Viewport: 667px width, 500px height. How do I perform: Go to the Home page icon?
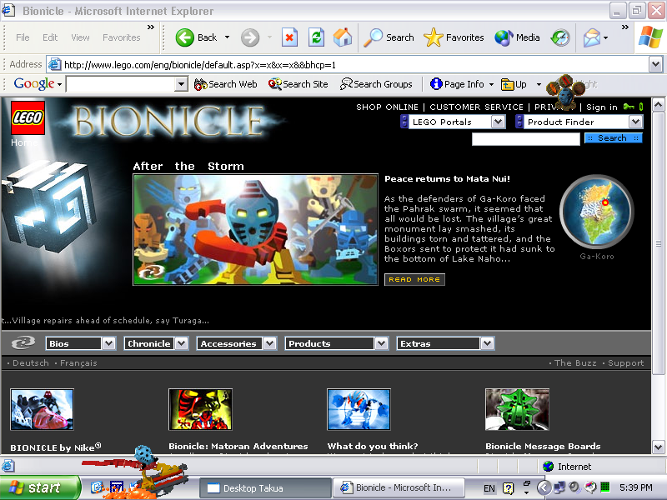point(343,37)
